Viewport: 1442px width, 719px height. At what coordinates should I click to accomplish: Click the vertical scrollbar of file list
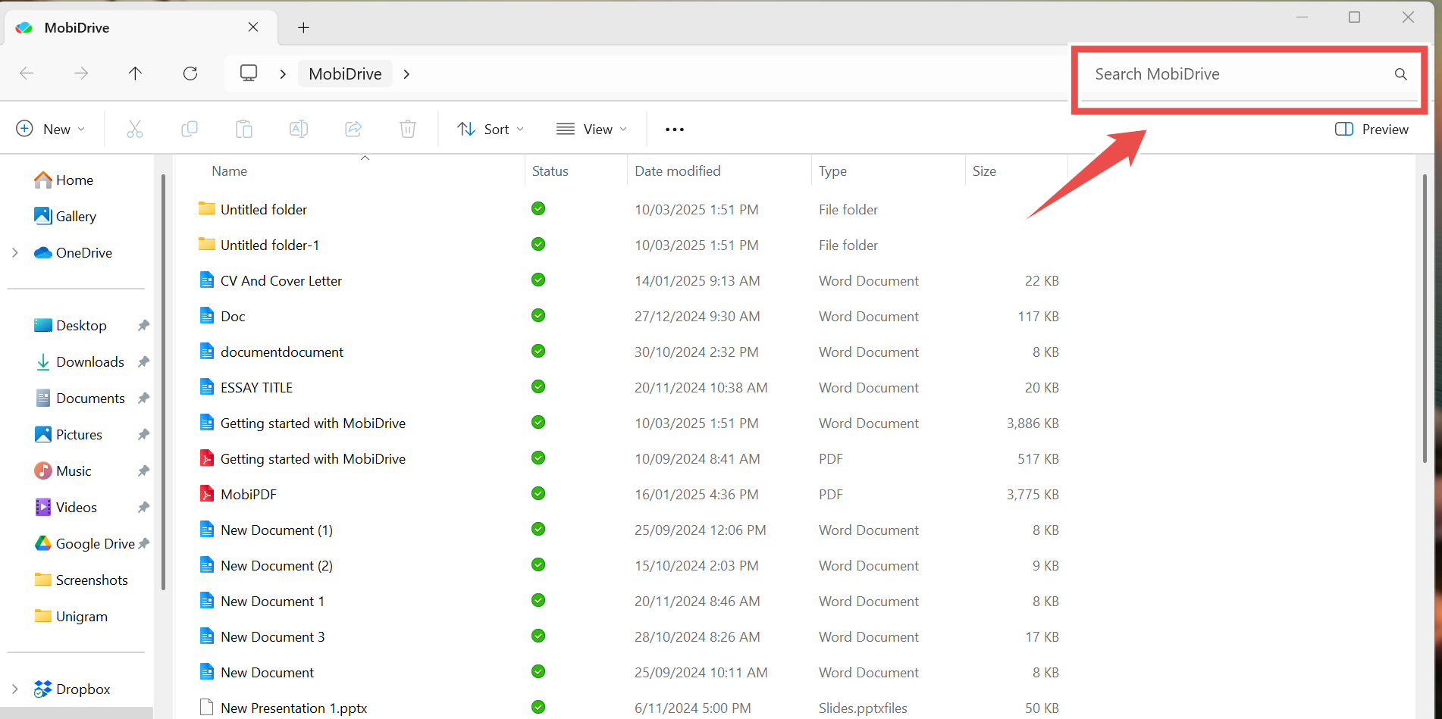tap(1425, 318)
